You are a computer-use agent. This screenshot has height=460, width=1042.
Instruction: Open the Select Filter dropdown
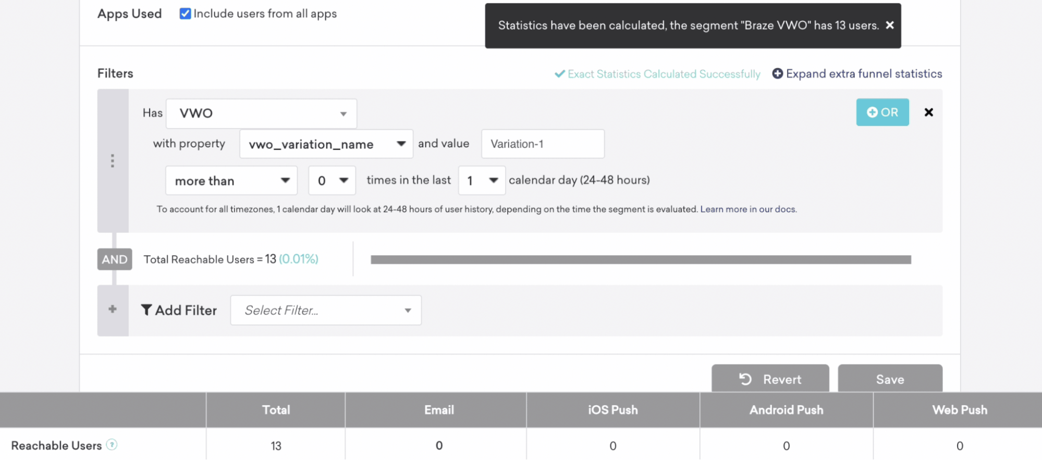(x=326, y=310)
